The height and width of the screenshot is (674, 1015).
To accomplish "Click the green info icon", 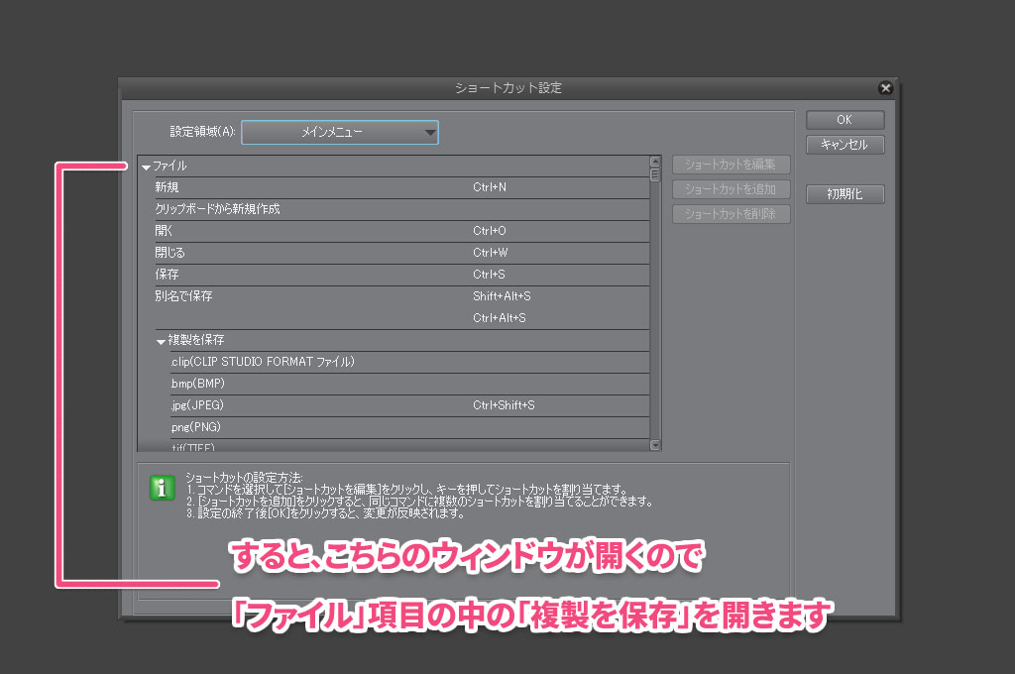I will tap(162, 488).
